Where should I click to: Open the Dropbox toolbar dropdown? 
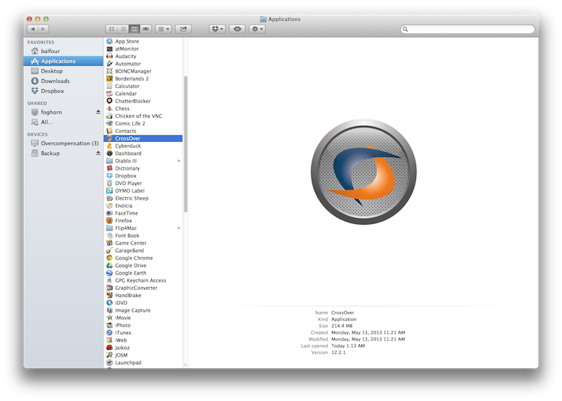tap(217, 29)
